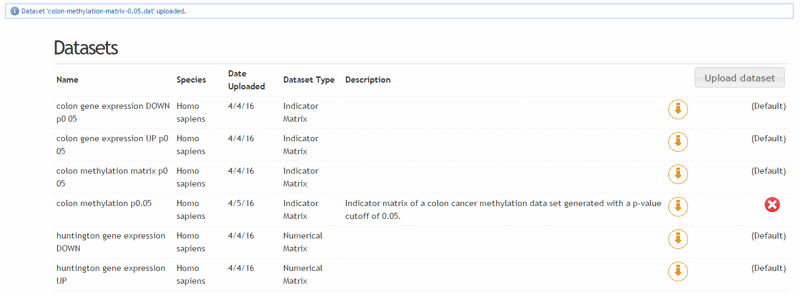Click the colon methylation p0.05 description text
Viewport: 802px width, 296px height.
[x=503, y=210]
